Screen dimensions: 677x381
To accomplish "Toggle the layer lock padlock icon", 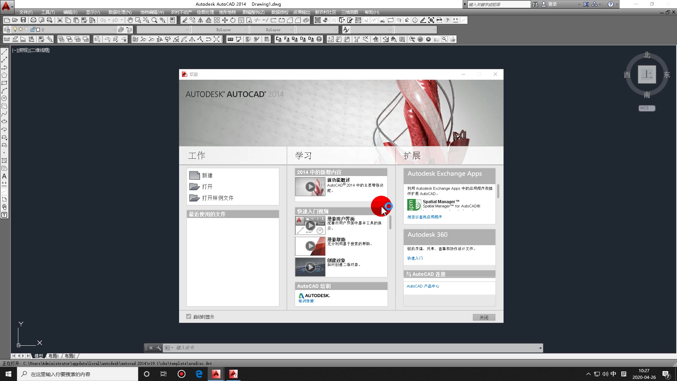I will [32, 30].
